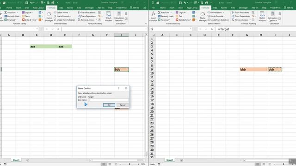The height and width of the screenshot is (166, 296).
Task: Expand Recently Used functions in the left window
Action: [12, 16]
